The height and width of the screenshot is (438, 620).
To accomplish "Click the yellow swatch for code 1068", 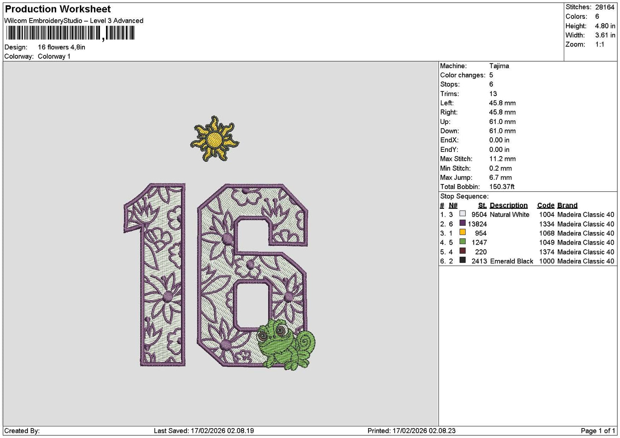I will point(463,233).
